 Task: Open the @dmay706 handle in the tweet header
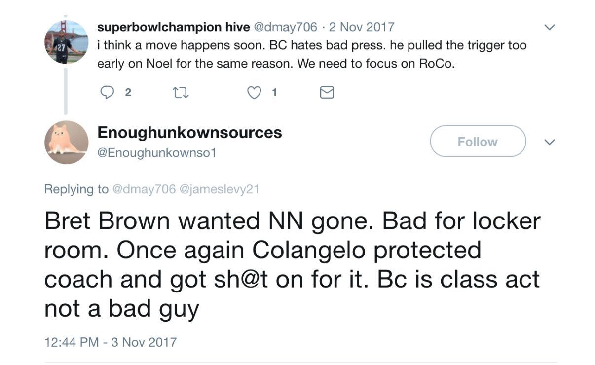click(285, 27)
